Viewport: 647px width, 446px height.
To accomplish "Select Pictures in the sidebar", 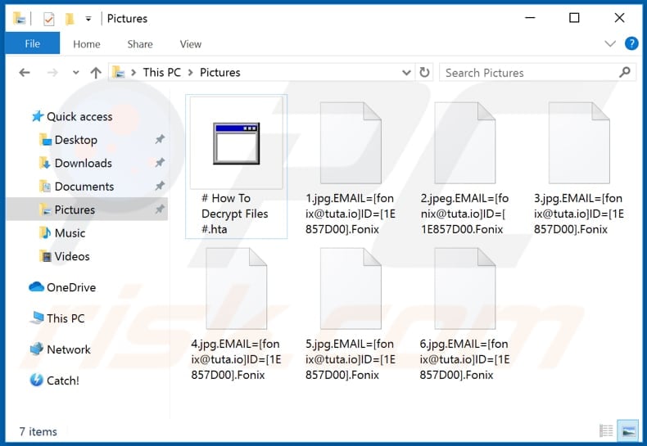I will [87, 209].
